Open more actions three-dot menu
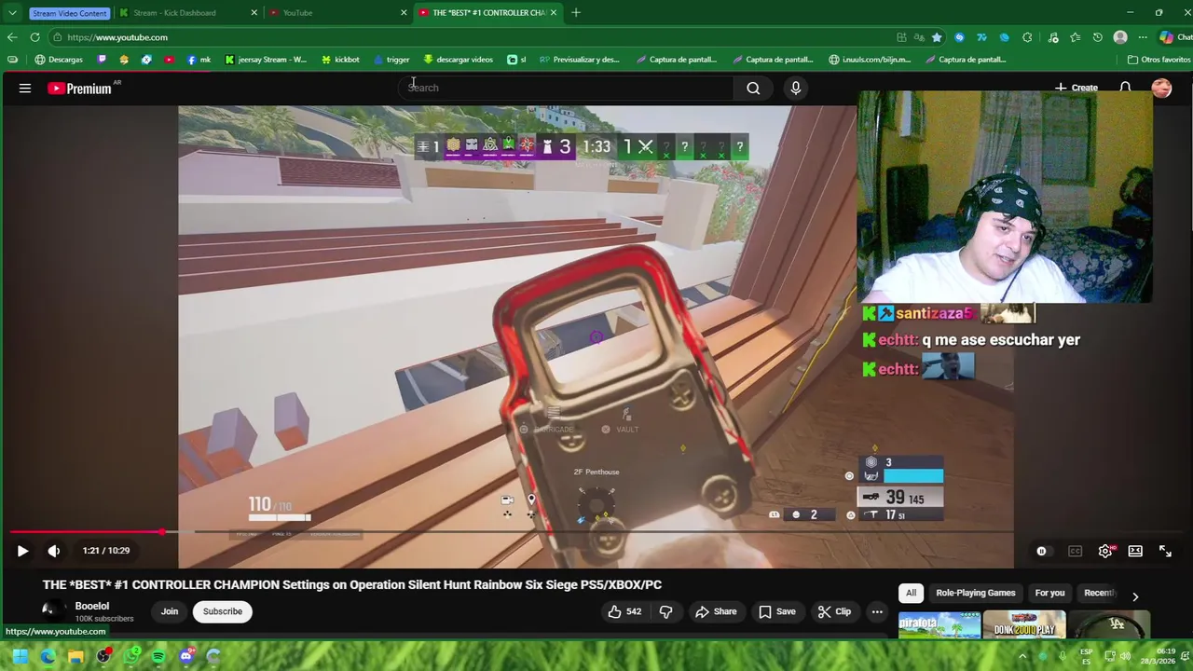1193x671 pixels. (x=877, y=611)
